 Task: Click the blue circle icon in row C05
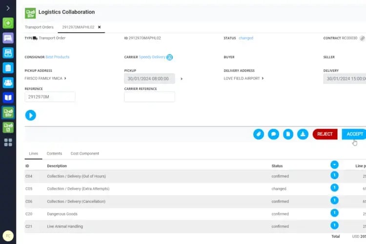point(334,188)
